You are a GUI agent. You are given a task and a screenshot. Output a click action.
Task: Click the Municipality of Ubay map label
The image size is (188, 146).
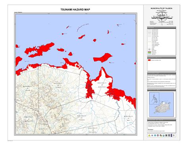[x=129, y=118]
